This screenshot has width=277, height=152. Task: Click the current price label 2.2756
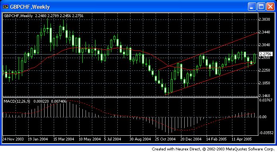[x=266, y=54]
